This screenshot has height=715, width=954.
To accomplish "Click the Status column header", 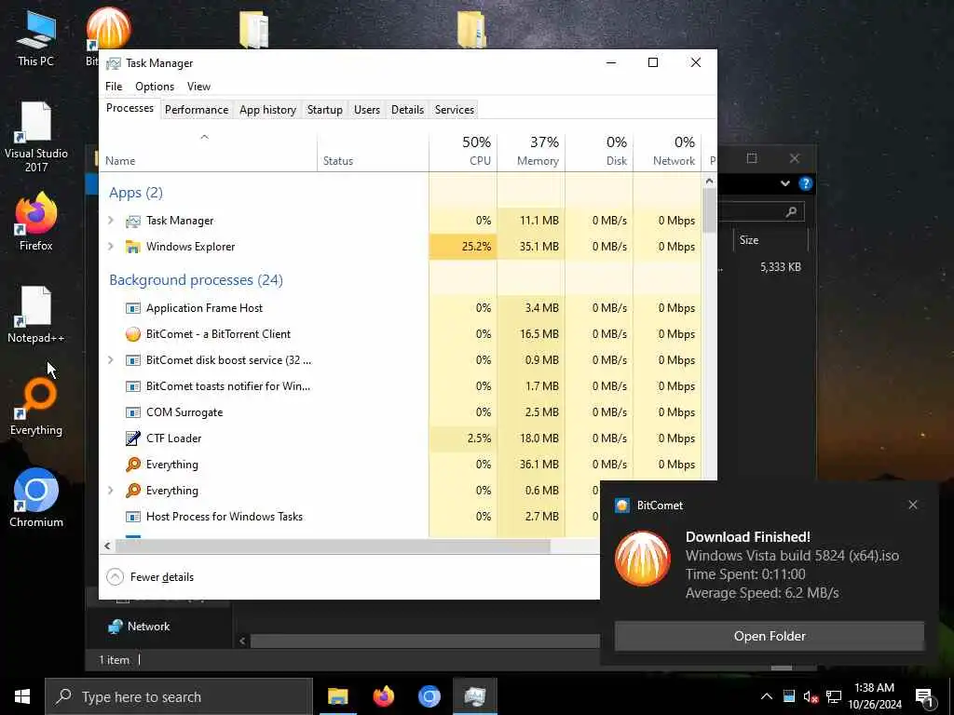I will [x=373, y=152].
